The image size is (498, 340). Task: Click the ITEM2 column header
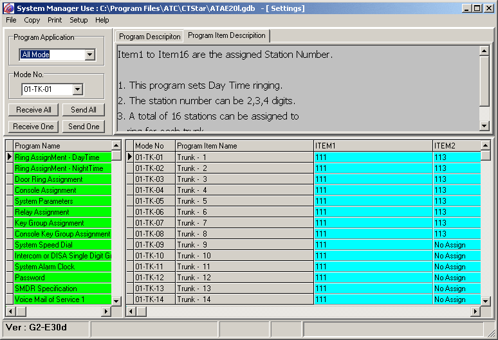pyautogui.click(x=457, y=146)
